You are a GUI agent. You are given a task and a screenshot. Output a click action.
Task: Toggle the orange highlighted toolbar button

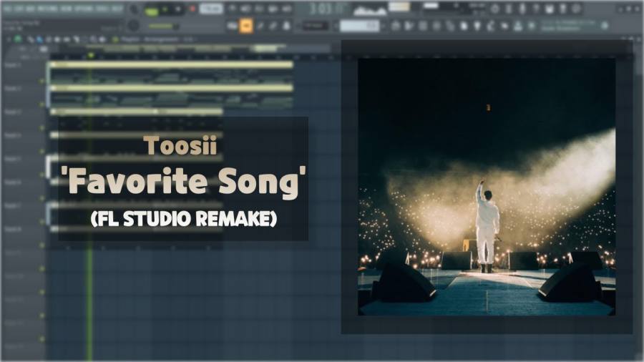click(x=246, y=26)
